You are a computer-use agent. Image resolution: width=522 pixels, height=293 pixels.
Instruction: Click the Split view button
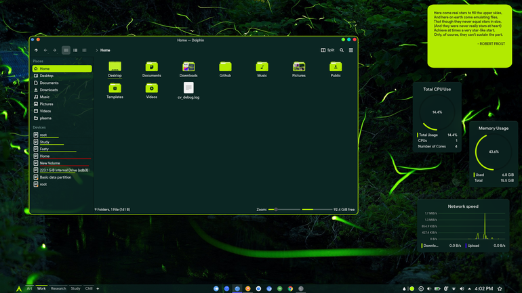pos(327,50)
